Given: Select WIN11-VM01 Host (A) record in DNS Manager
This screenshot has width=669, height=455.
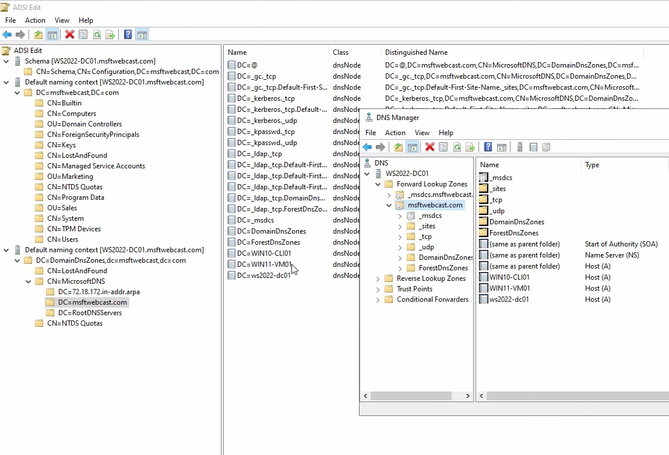Looking at the screenshot, I should point(509,288).
